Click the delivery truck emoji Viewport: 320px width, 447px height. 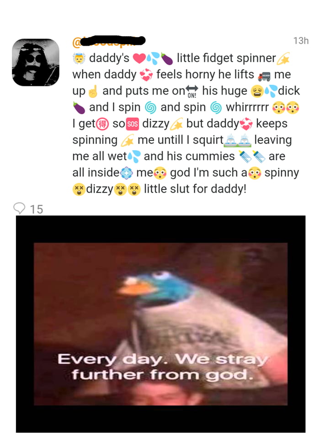(x=264, y=76)
